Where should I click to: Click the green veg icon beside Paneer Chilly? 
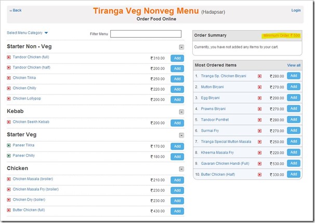pos(9,156)
